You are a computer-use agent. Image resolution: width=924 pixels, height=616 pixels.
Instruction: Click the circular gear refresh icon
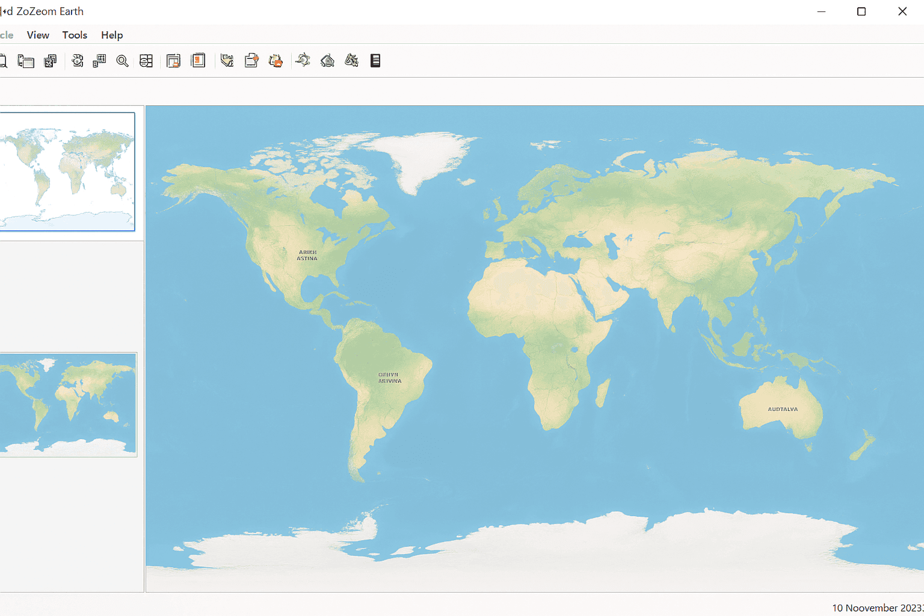pyautogui.click(x=78, y=61)
